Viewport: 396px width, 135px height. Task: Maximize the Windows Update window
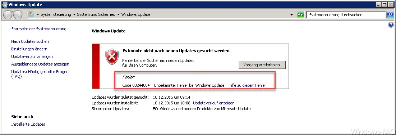[x=385, y=5]
